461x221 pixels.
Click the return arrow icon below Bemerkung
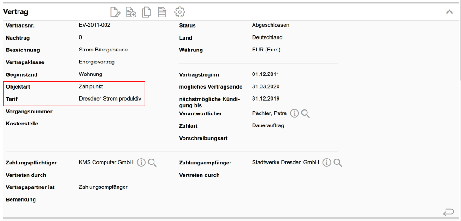tap(449, 212)
